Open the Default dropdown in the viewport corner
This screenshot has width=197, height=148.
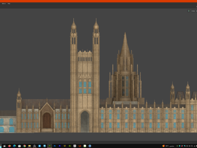(x=194, y=11)
